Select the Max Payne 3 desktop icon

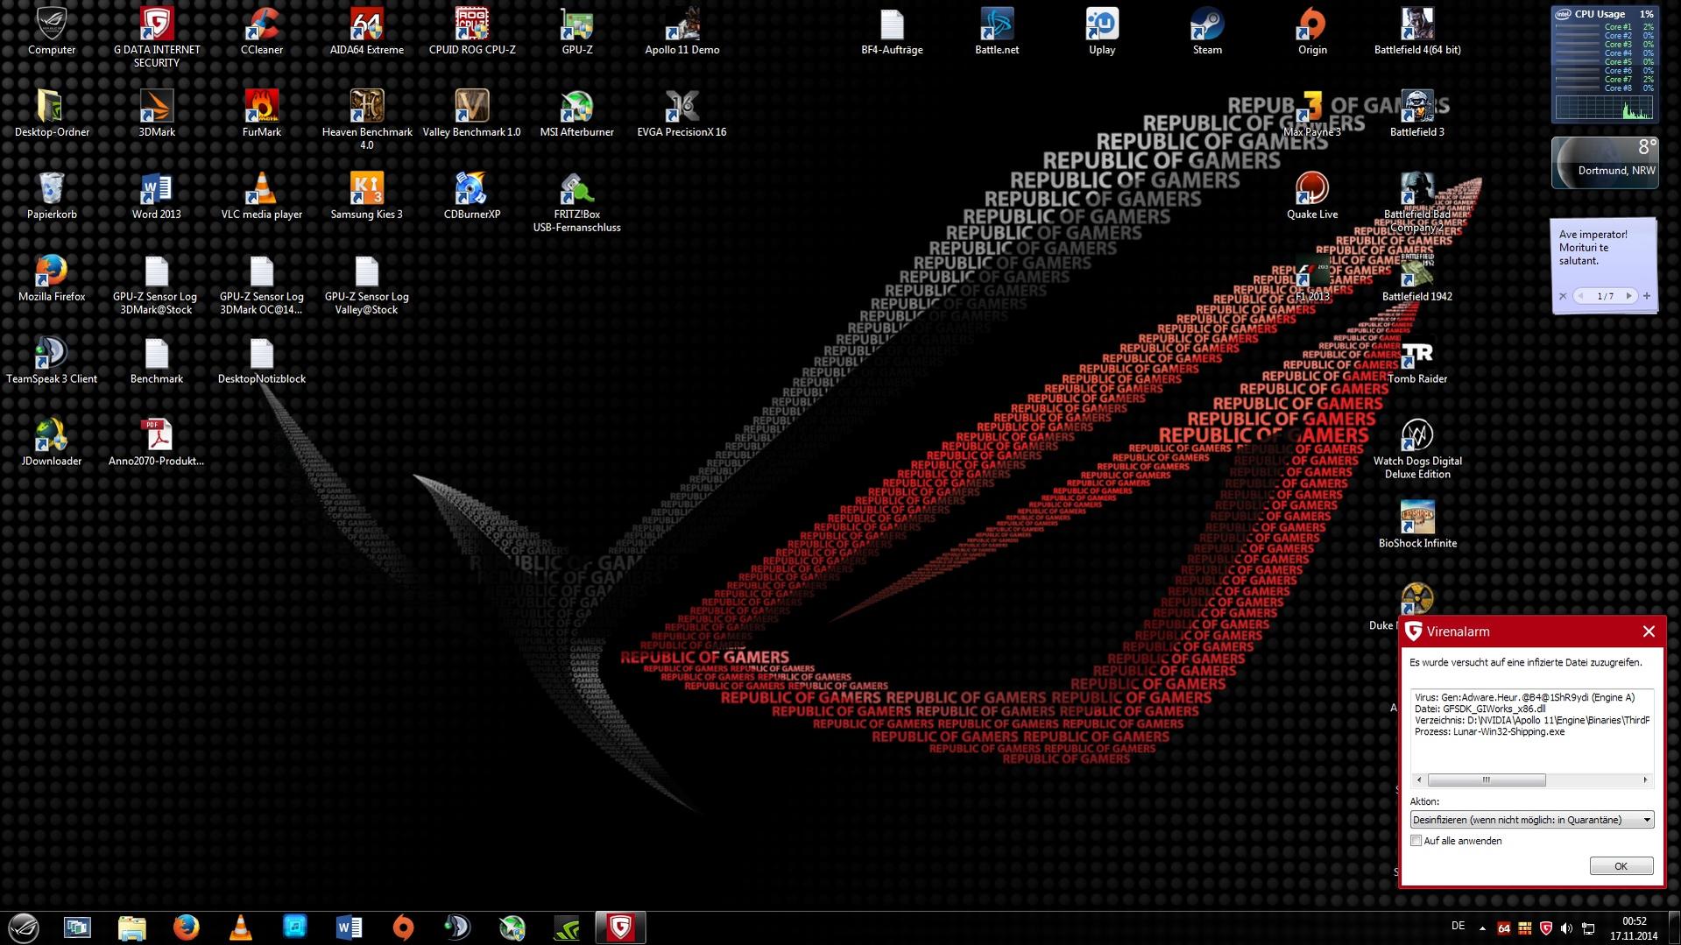point(1312,114)
